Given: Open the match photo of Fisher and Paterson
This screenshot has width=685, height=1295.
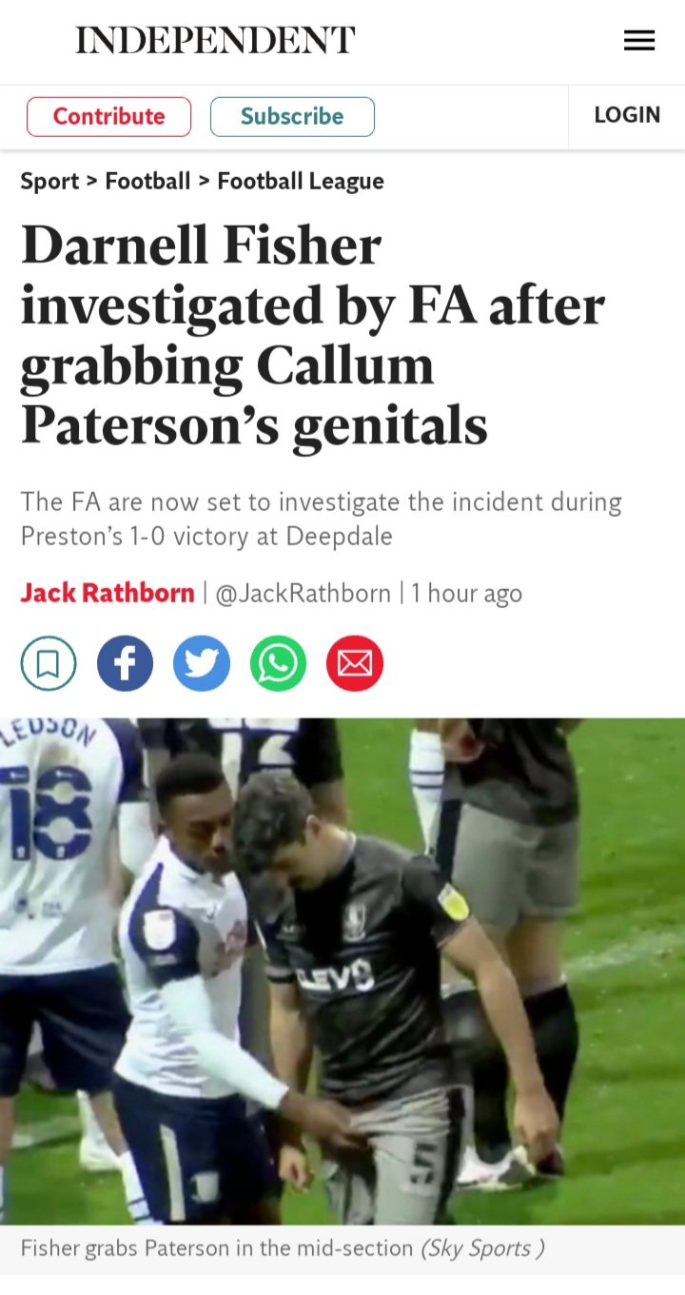Looking at the screenshot, I should coord(342,971).
